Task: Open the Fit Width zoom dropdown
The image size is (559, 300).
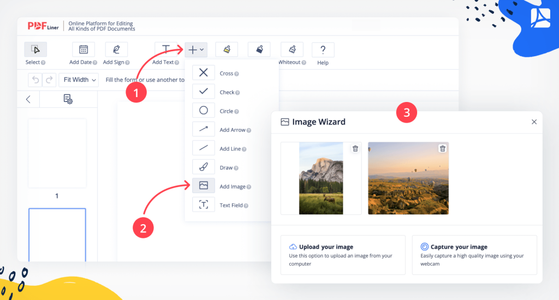Action: tap(79, 80)
